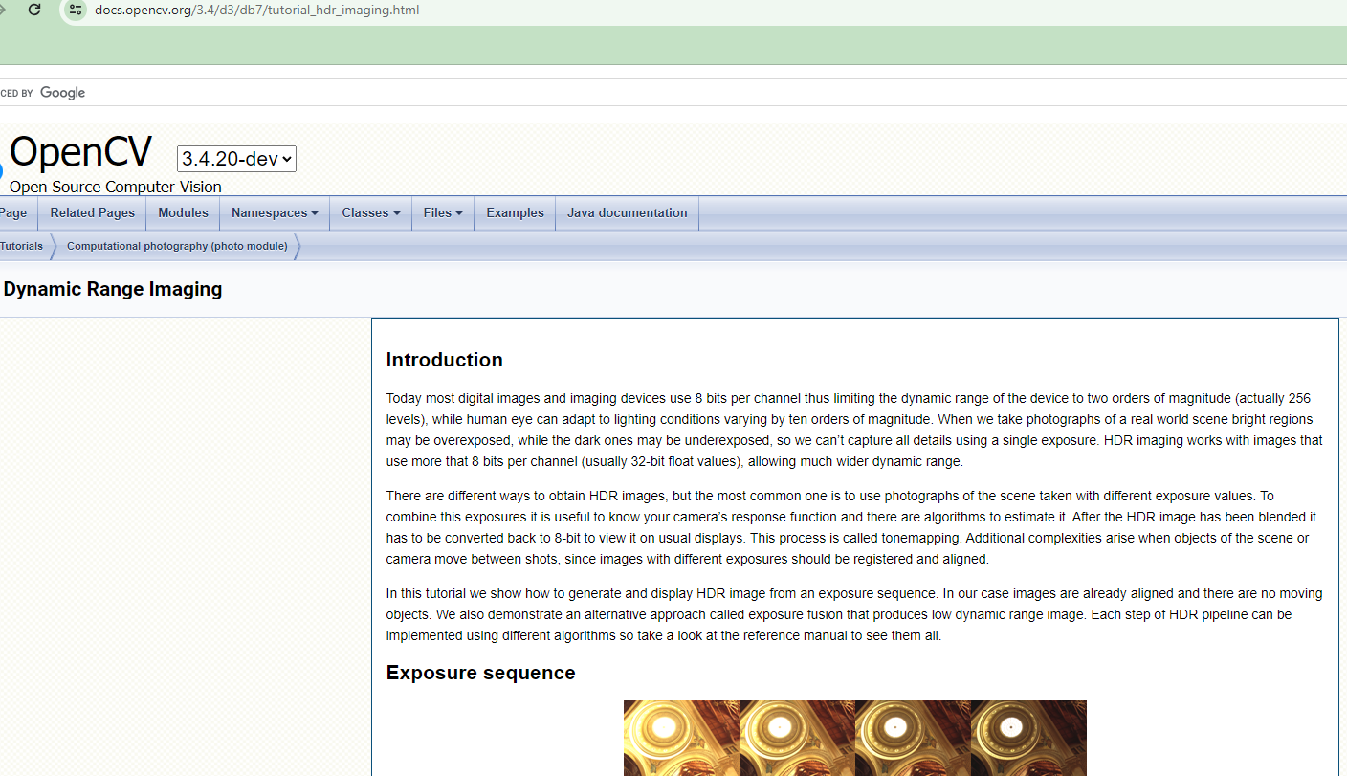Open the Computational photography (photo module) breadcrumb
The height and width of the screenshot is (776, 1347).
pos(177,246)
